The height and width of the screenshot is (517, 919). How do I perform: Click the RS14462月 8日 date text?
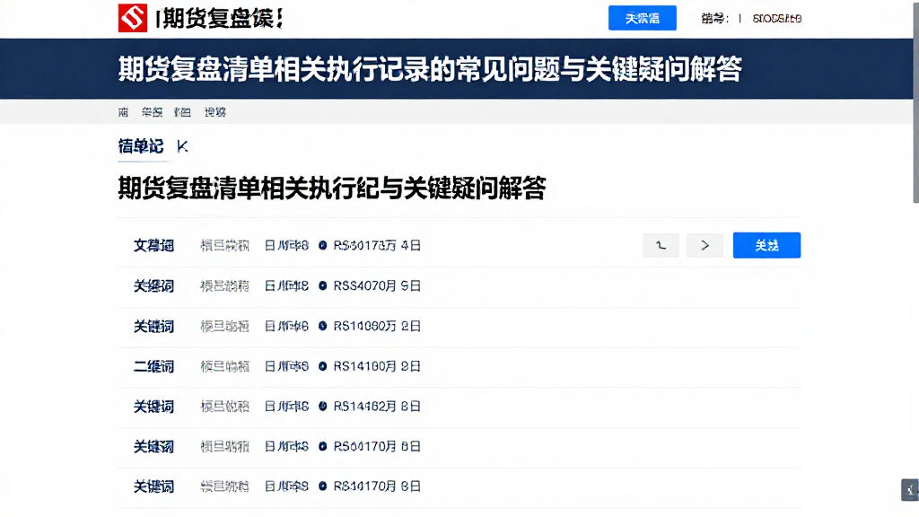(x=377, y=407)
